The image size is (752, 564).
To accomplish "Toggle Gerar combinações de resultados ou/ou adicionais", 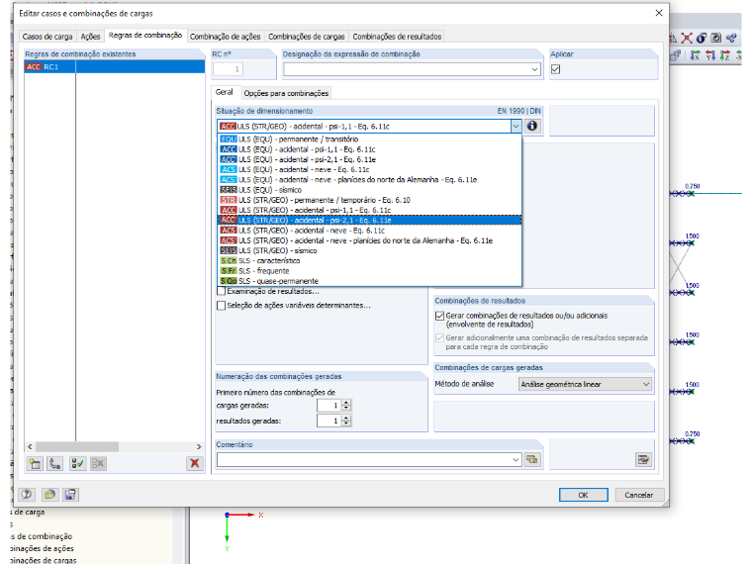I will [439, 316].
